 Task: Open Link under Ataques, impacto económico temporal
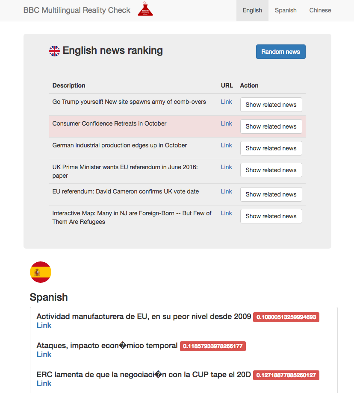(x=44, y=355)
